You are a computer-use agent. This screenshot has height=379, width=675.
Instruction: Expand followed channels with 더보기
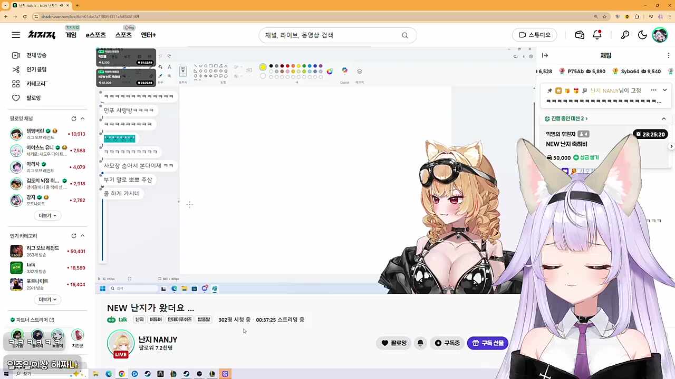(47, 215)
